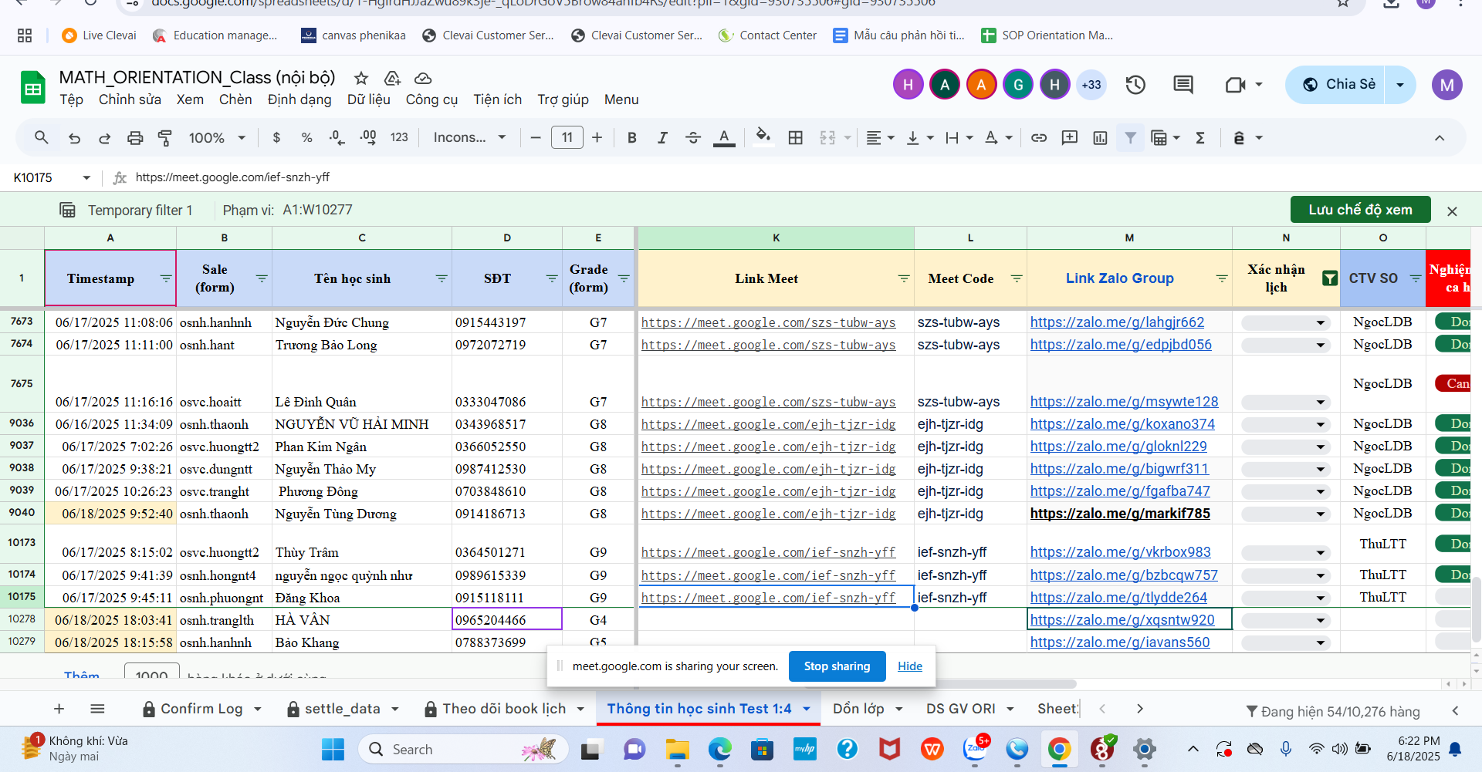This screenshot has width=1482, height=772.
Task: Open Timestamp column filter dropdown
Action: (166, 278)
